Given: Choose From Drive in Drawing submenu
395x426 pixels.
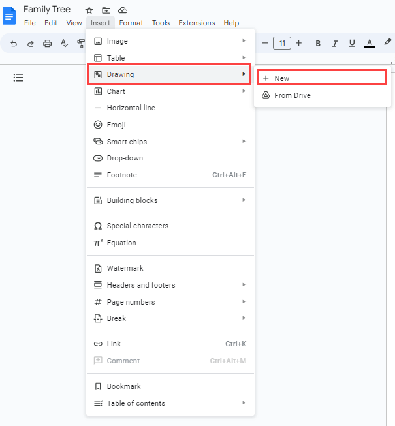Looking at the screenshot, I should point(323,95).
